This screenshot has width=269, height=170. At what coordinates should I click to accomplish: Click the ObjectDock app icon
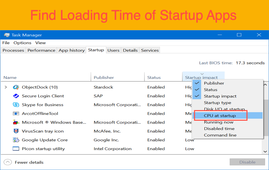pos(16,87)
